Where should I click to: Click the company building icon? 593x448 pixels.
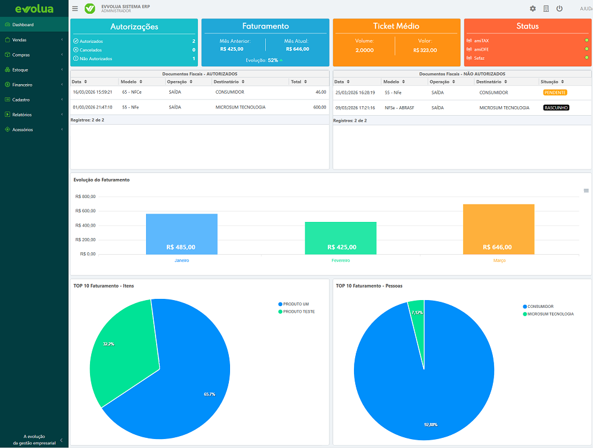[x=546, y=9]
